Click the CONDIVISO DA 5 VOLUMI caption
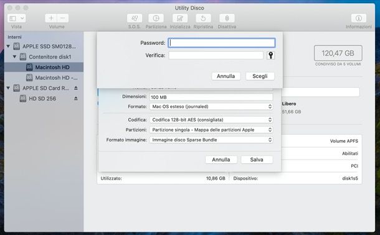The height and width of the screenshot is (235, 380). (338, 64)
